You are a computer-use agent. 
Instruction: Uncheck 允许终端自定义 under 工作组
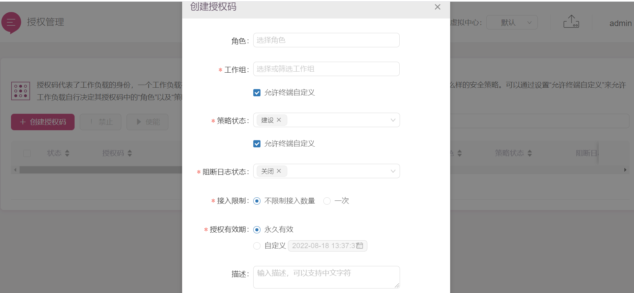[257, 93]
